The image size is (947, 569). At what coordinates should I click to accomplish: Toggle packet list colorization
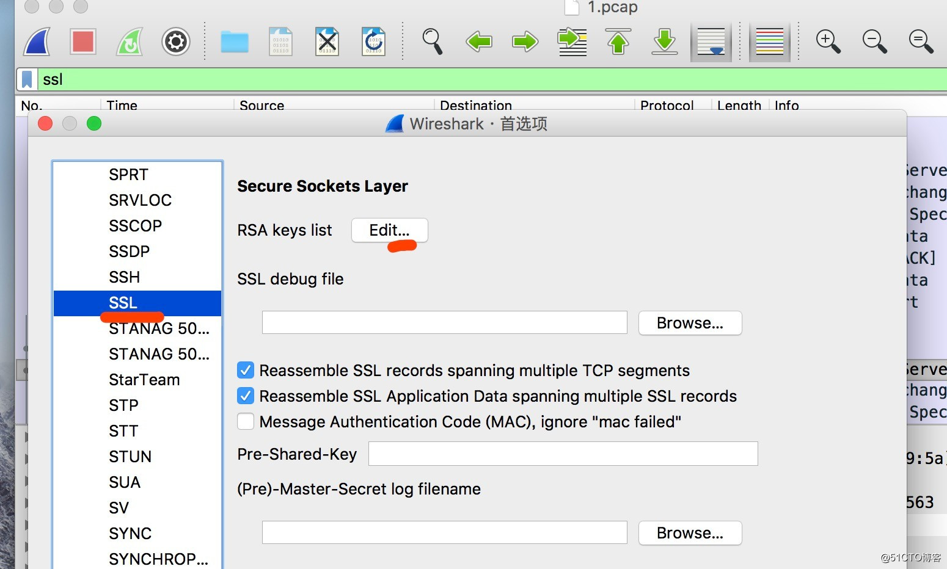pyautogui.click(x=770, y=42)
